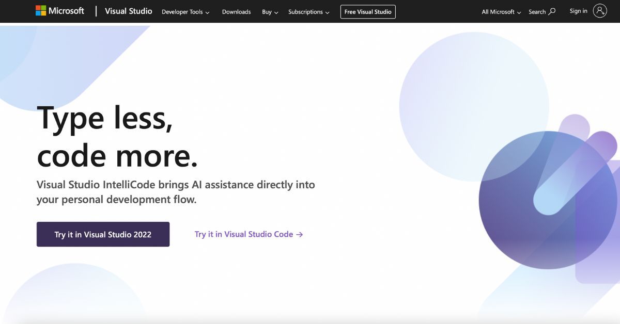Follow the Try it in Visual Studio Code link
Screen dimensions: 620x324
243,234
